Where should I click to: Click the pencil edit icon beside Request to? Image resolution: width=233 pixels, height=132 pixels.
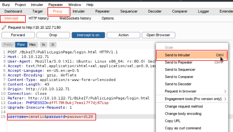(4, 27)
